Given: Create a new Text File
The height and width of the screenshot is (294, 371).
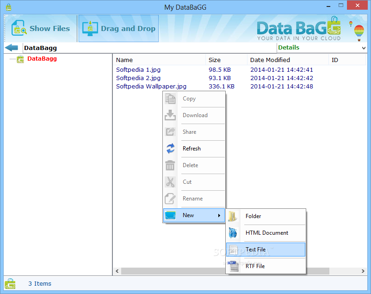Looking at the screenshot, I should click(x=266, y=250).
